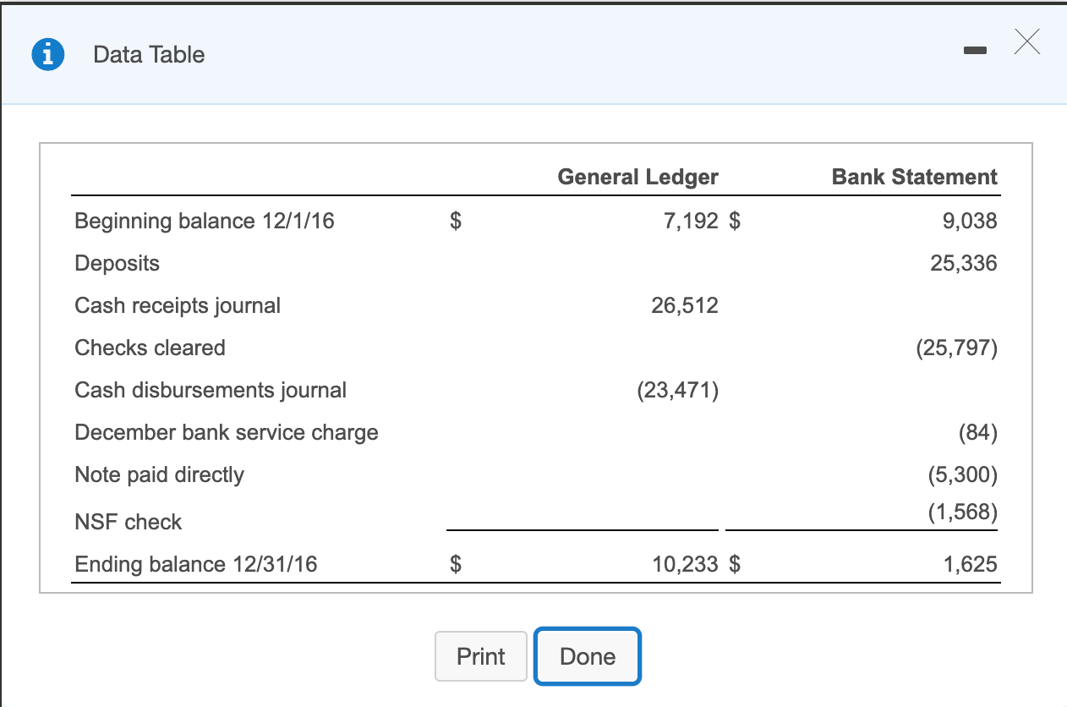Viewport: 1067px width, 707px height.
Task: Select the Cash disbursements journal row label
Action: (211, 390)
